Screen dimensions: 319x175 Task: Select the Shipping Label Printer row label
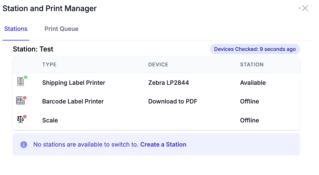(x=74, y=83)
